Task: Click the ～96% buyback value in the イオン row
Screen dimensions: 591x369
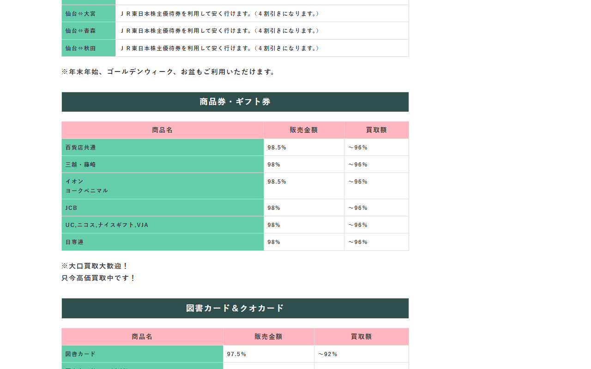Action: tap(358, 182)
